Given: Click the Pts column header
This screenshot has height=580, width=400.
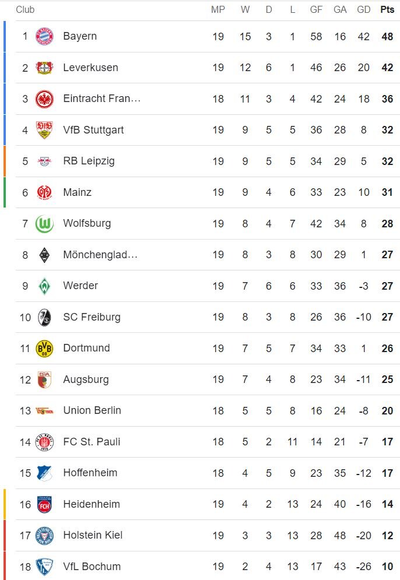Looking at the screenshot, I should click(387, 10).
